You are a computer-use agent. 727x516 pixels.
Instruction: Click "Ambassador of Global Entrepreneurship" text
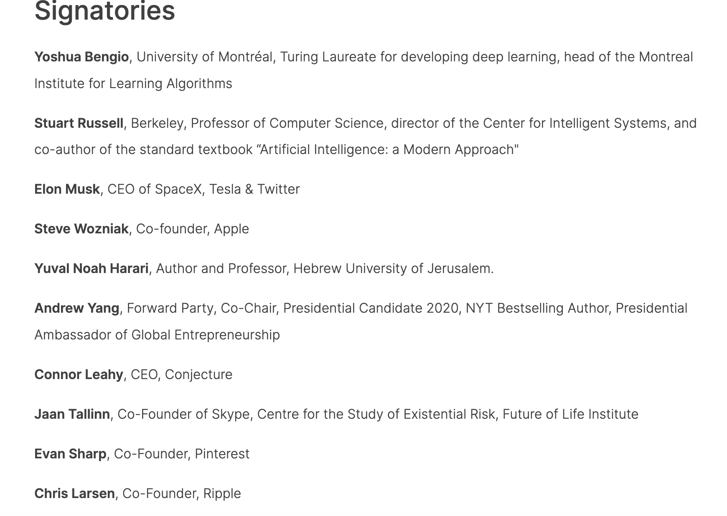[157, 335]
